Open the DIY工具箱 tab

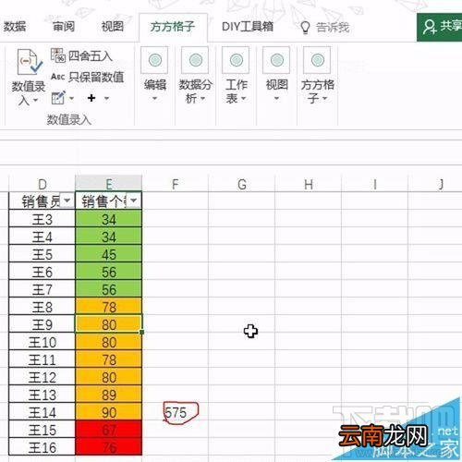(248, 27)
